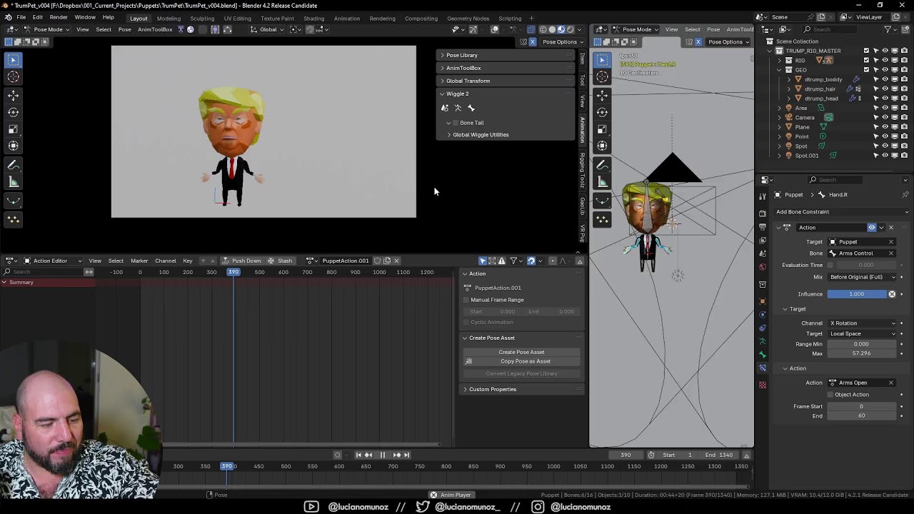Open the Key menu in Action Editor
Screen dimensions: 914x514
pos(187,261)
